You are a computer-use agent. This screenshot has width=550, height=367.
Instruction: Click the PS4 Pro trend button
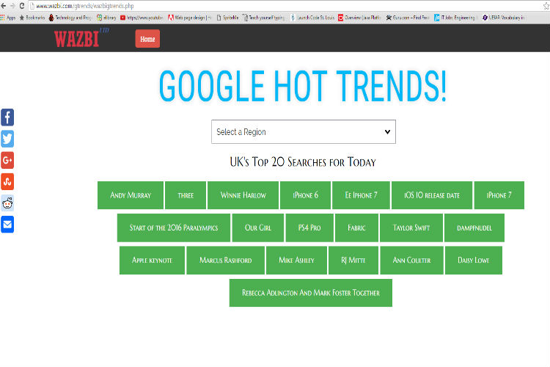(x=309, y=228)
